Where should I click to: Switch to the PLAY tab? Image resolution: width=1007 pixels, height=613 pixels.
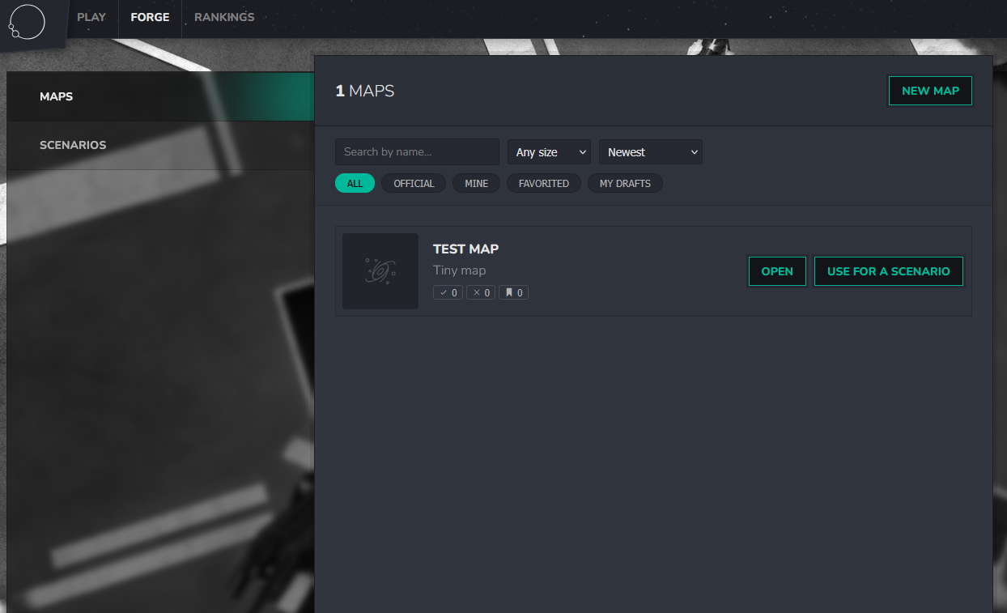pyautogui.click(x=91, y=17)
